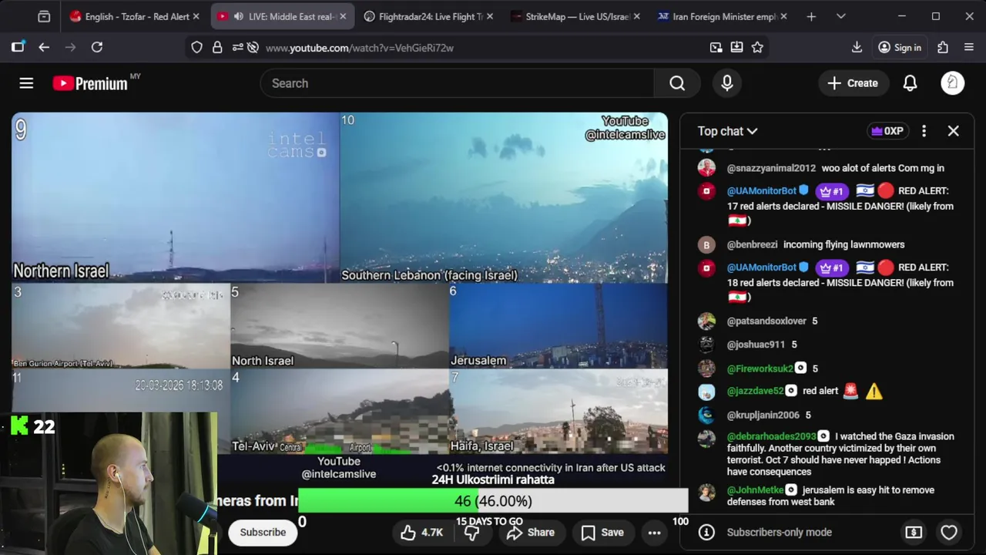The image size is (986, 555).
Task: Subscribe to the channel
Action: coord(263,532)
